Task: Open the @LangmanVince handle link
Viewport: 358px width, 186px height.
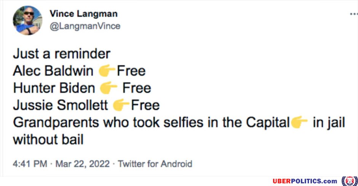Action: point(85,26)
